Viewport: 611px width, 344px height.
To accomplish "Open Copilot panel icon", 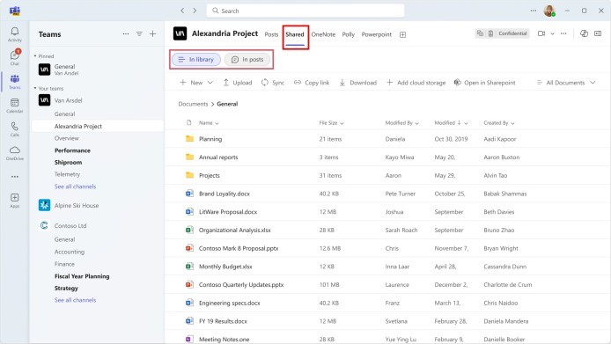I will (584, 33).
